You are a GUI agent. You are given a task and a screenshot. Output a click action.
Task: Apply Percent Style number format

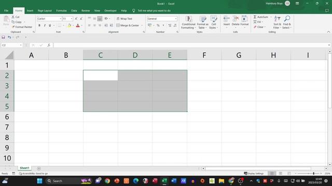(158, 25)
